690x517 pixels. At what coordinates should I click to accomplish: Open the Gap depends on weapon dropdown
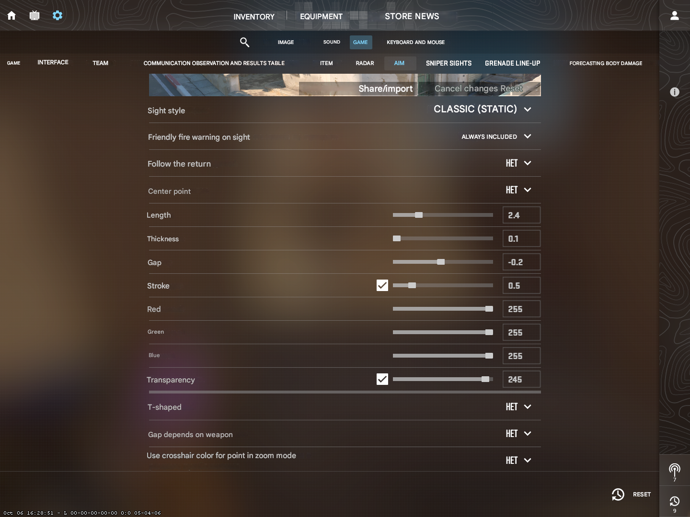518,434
